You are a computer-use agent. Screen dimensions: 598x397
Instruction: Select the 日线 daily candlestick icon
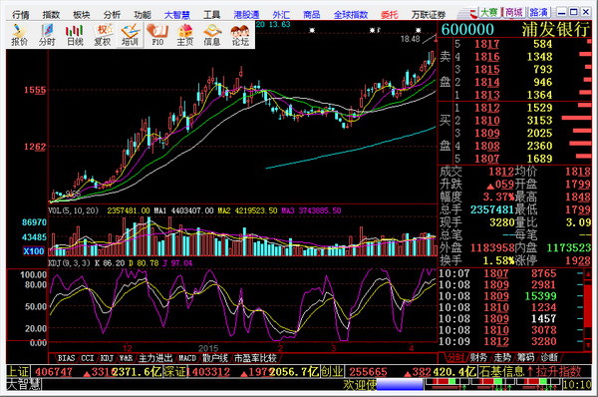coord(75,35)
